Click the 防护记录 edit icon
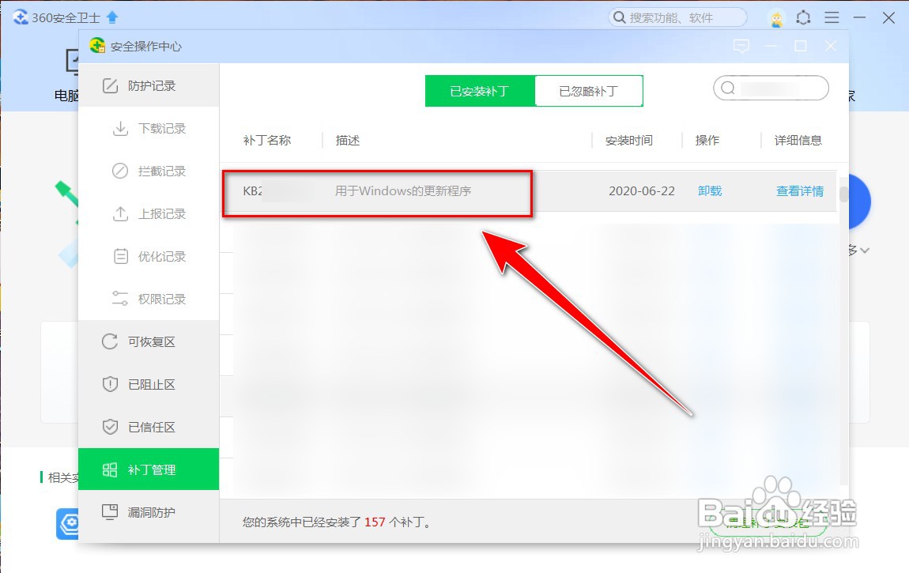Image resolution: width=909 pixels, height=573 pixels. point(110,85)
